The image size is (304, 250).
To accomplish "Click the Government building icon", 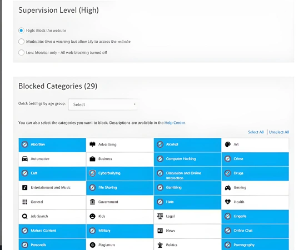I will click(92, 202).
